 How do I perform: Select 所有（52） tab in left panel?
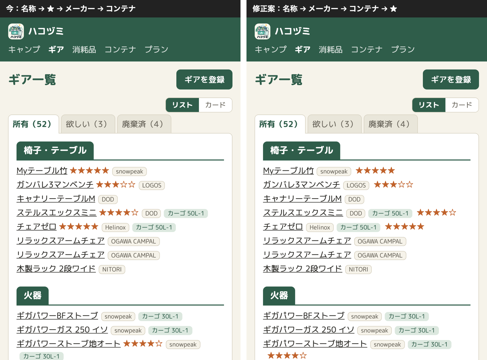click(x=34, y=124)
